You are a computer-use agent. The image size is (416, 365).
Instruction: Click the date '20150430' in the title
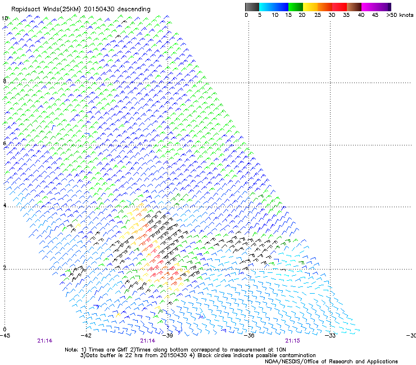(100, 9)
